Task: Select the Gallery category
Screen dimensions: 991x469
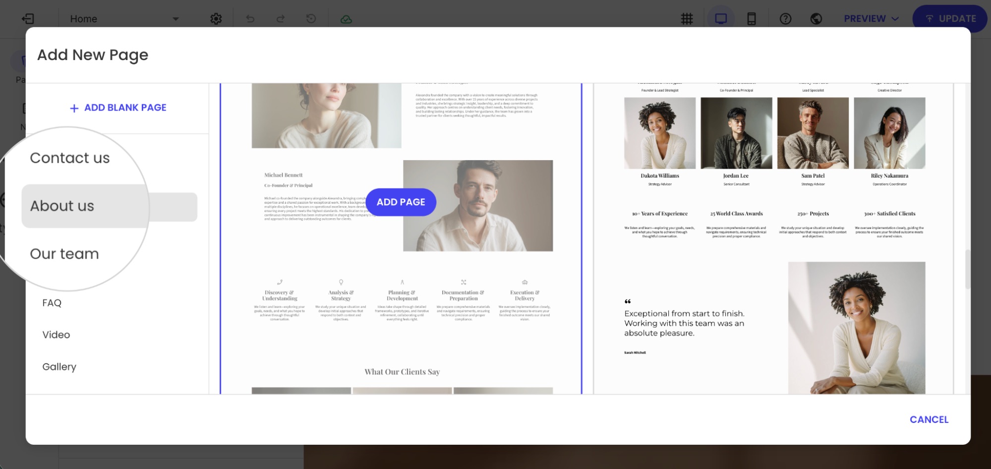Action: click(x=59, y=367)
